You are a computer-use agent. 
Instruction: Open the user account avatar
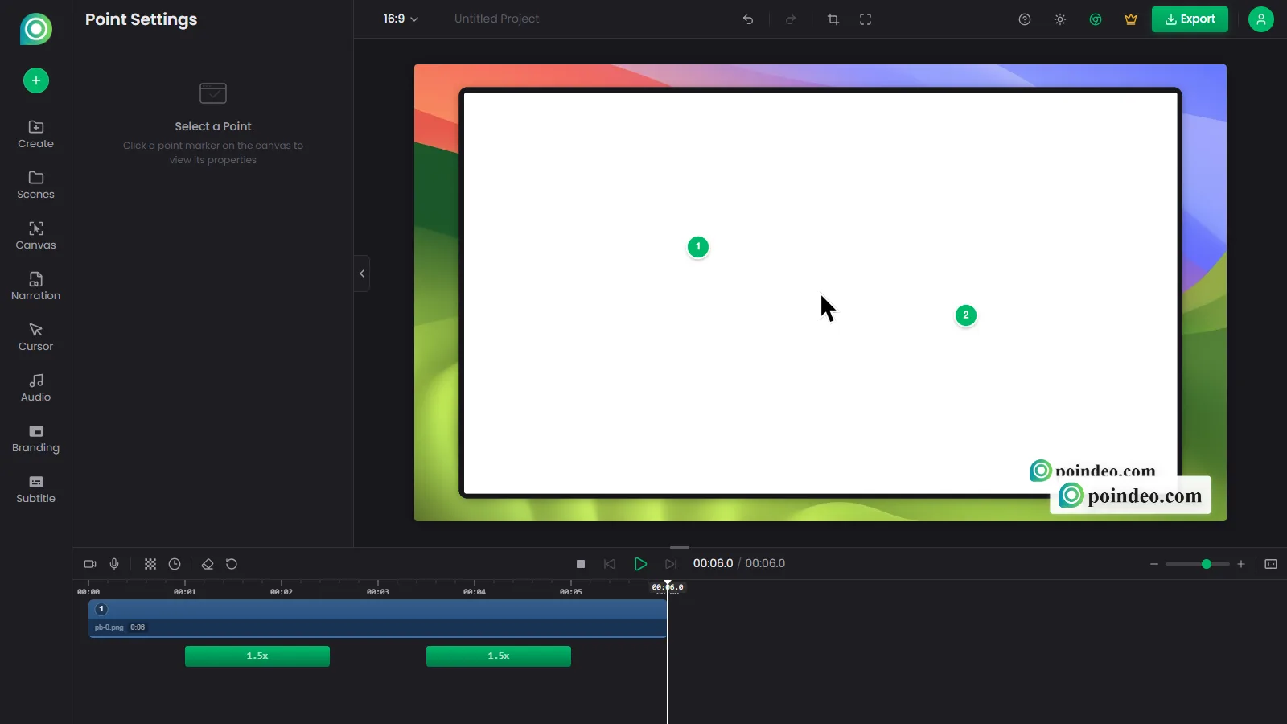click(1261, 19)
